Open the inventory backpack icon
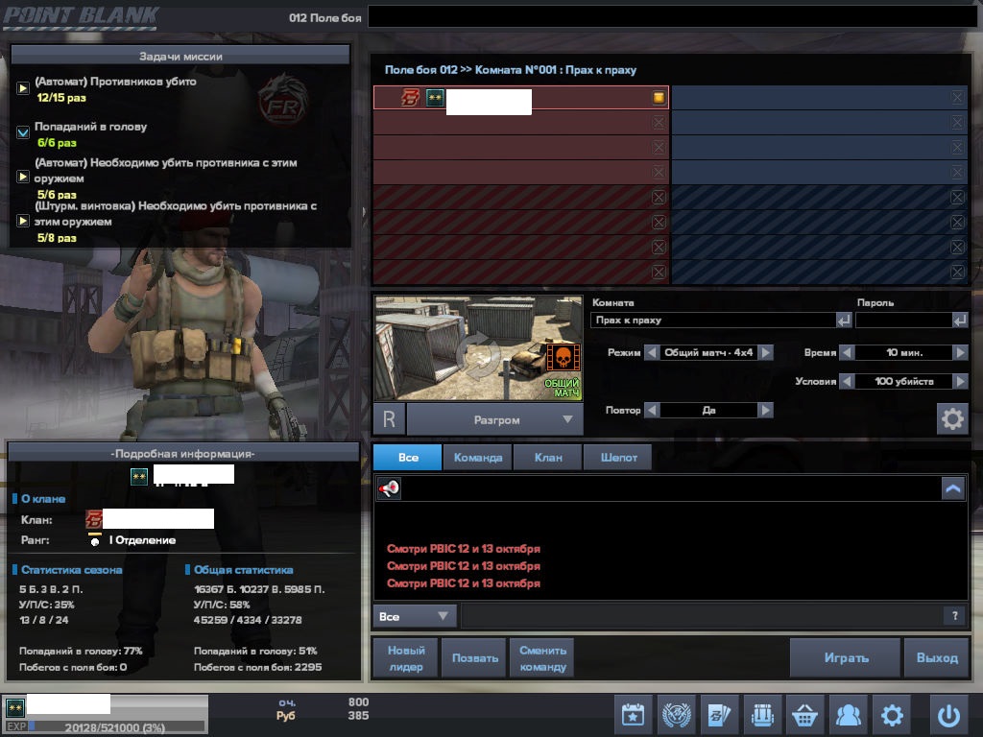The image size is (983, 737). click(x=762, y=714)
